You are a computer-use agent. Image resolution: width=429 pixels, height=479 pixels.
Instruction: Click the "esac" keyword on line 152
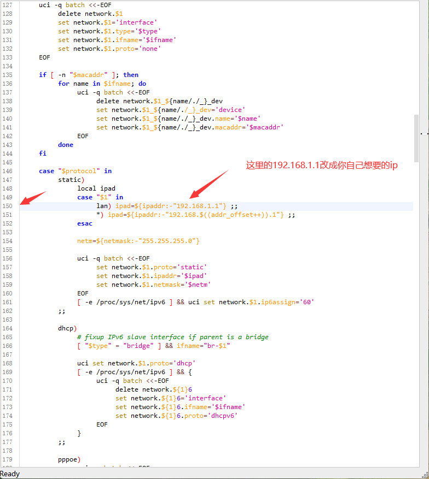[x=85, y=223]
